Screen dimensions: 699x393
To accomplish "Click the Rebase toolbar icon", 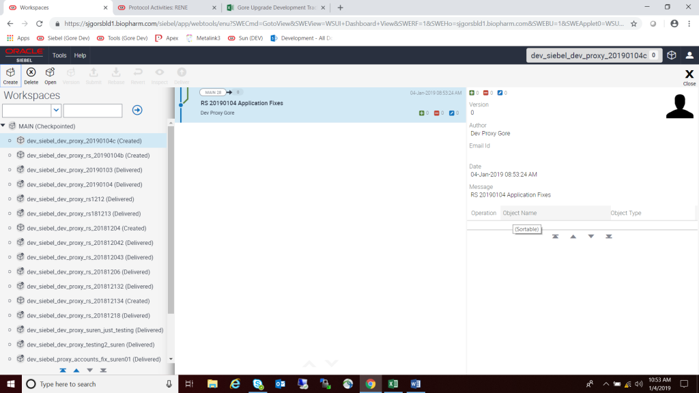I will [x=115, y=75].
